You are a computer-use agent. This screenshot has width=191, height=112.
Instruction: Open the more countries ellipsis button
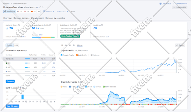point(38,11)
